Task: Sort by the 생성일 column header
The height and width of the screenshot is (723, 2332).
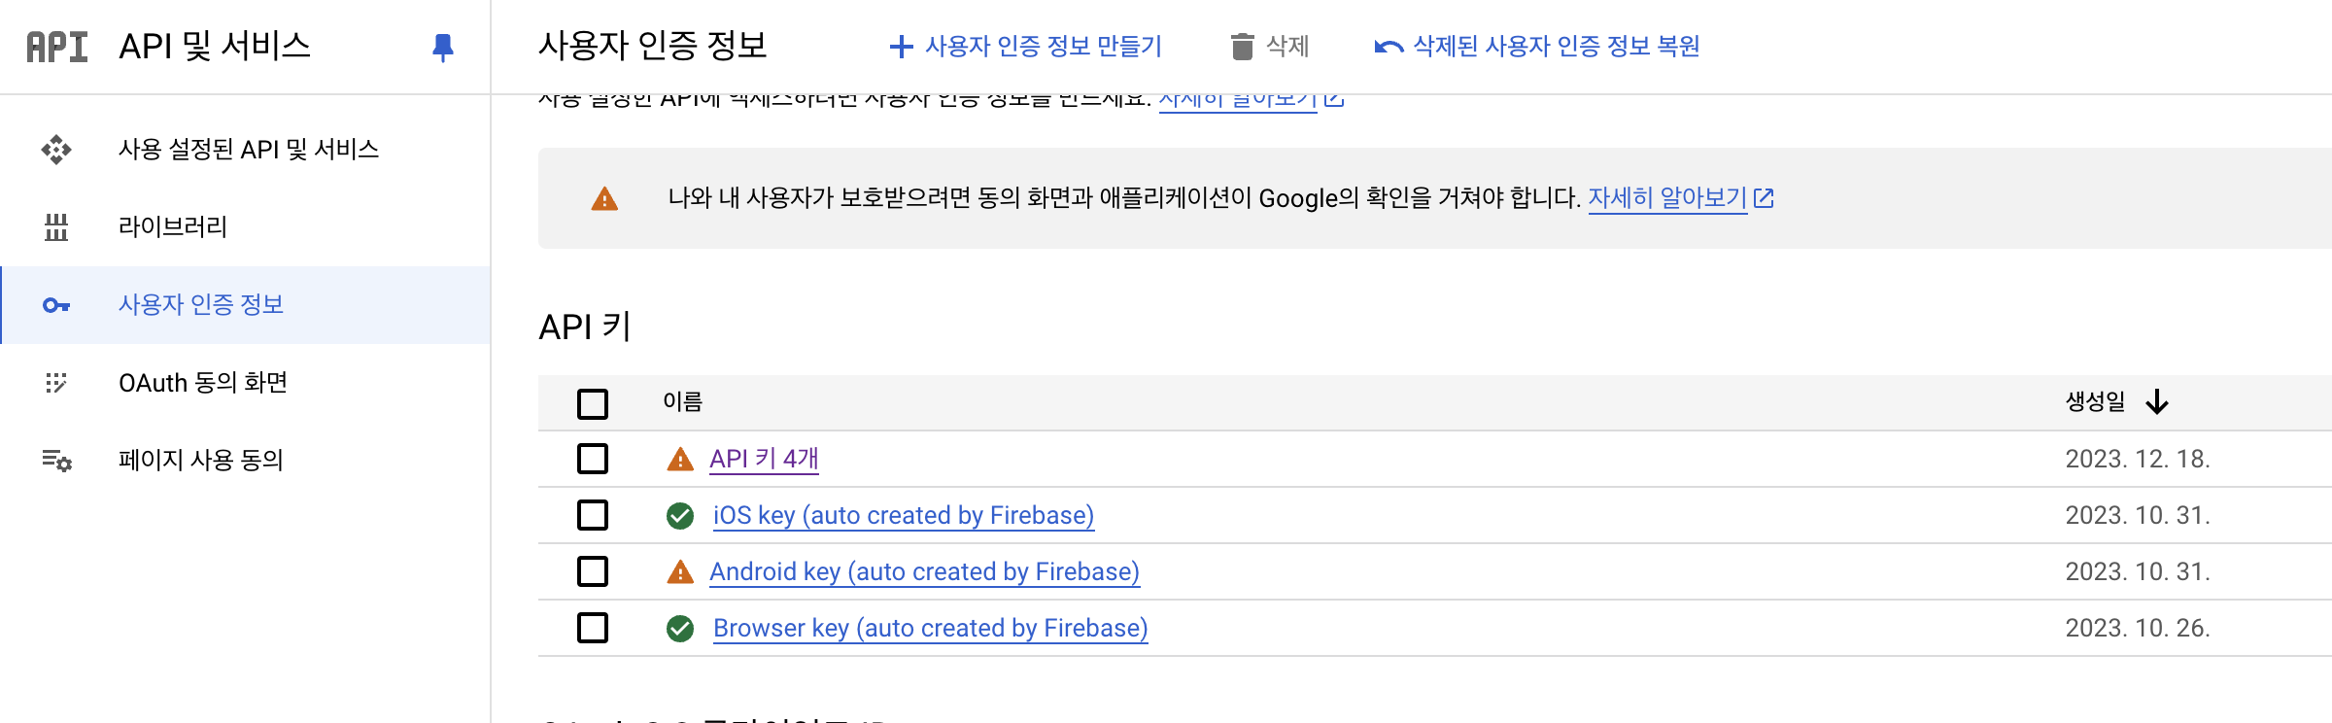Action: [x=2095, y=402]
